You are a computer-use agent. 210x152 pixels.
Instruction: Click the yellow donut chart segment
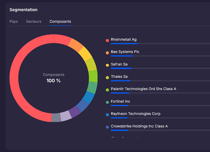pos(85,54)
